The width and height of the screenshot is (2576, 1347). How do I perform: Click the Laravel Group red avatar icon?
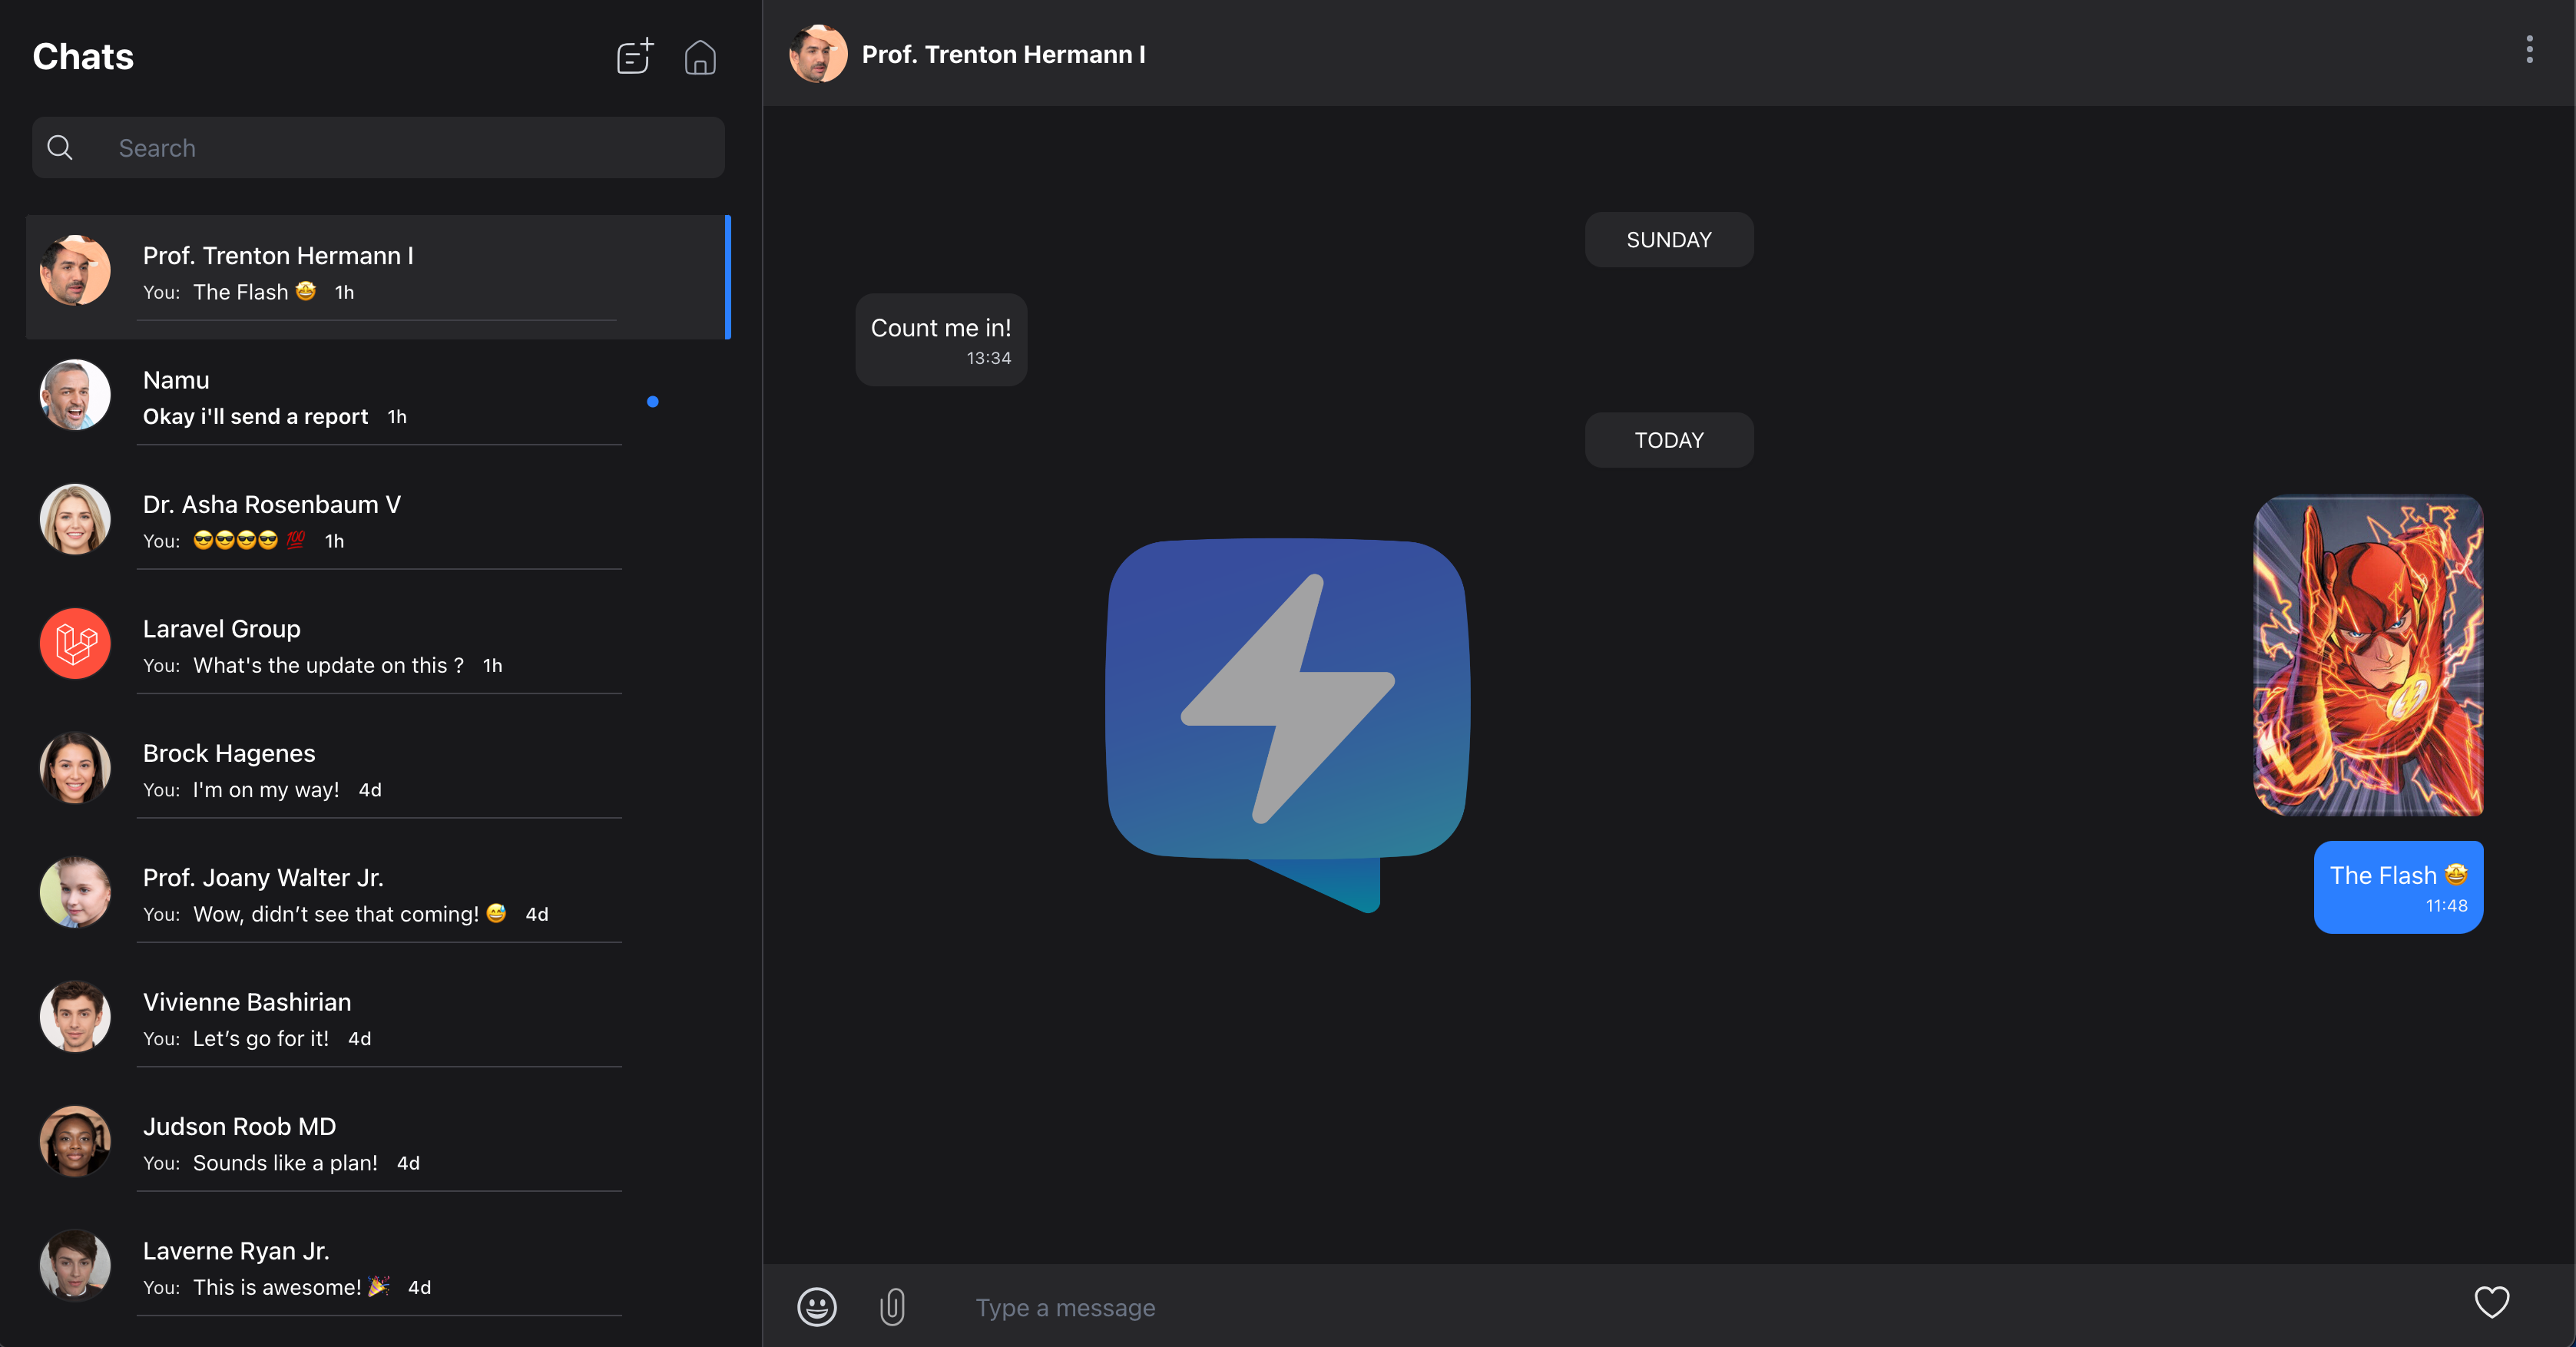point(75,644)
